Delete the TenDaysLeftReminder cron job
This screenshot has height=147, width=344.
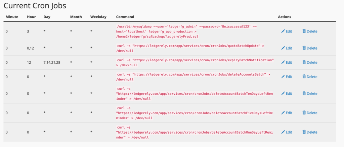(310, 93)
